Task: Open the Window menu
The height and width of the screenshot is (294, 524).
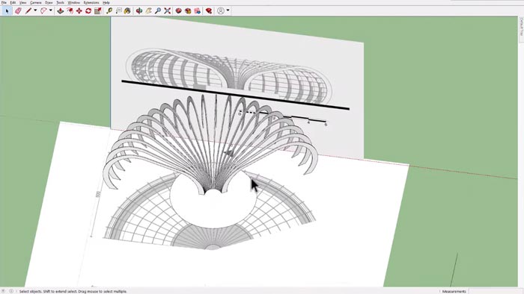Action: pos(74,2)
